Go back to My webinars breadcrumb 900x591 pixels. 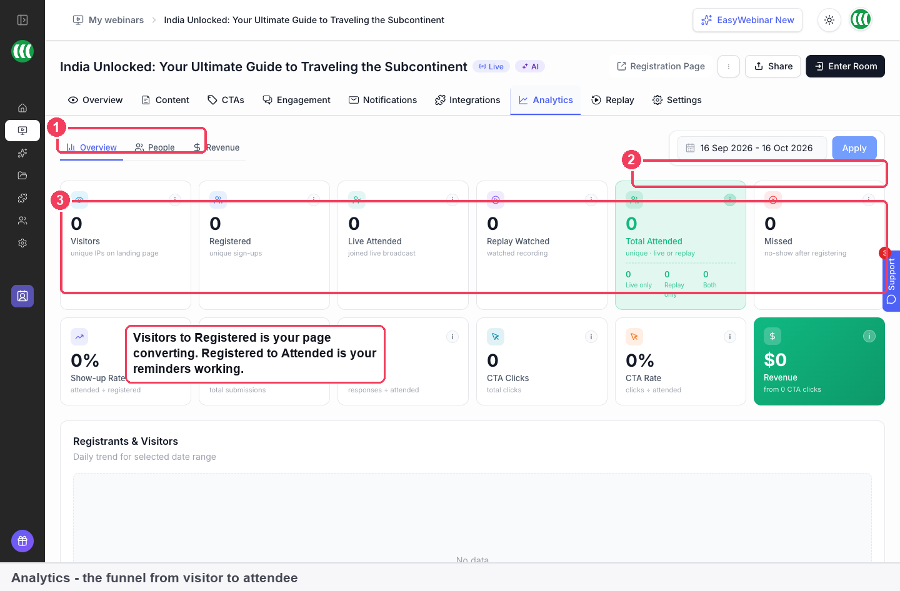109,20
